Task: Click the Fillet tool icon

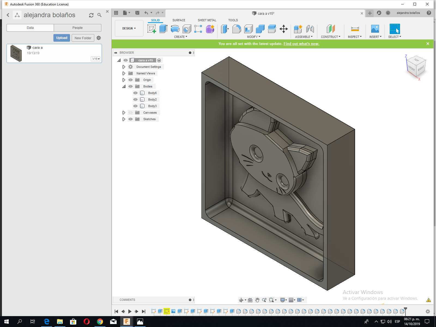Action: 237,29
